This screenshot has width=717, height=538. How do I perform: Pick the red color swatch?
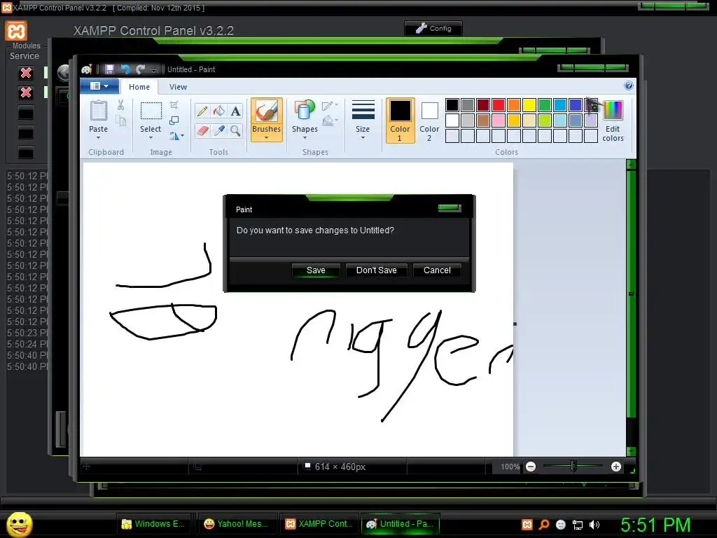click(x=499, y=105)
